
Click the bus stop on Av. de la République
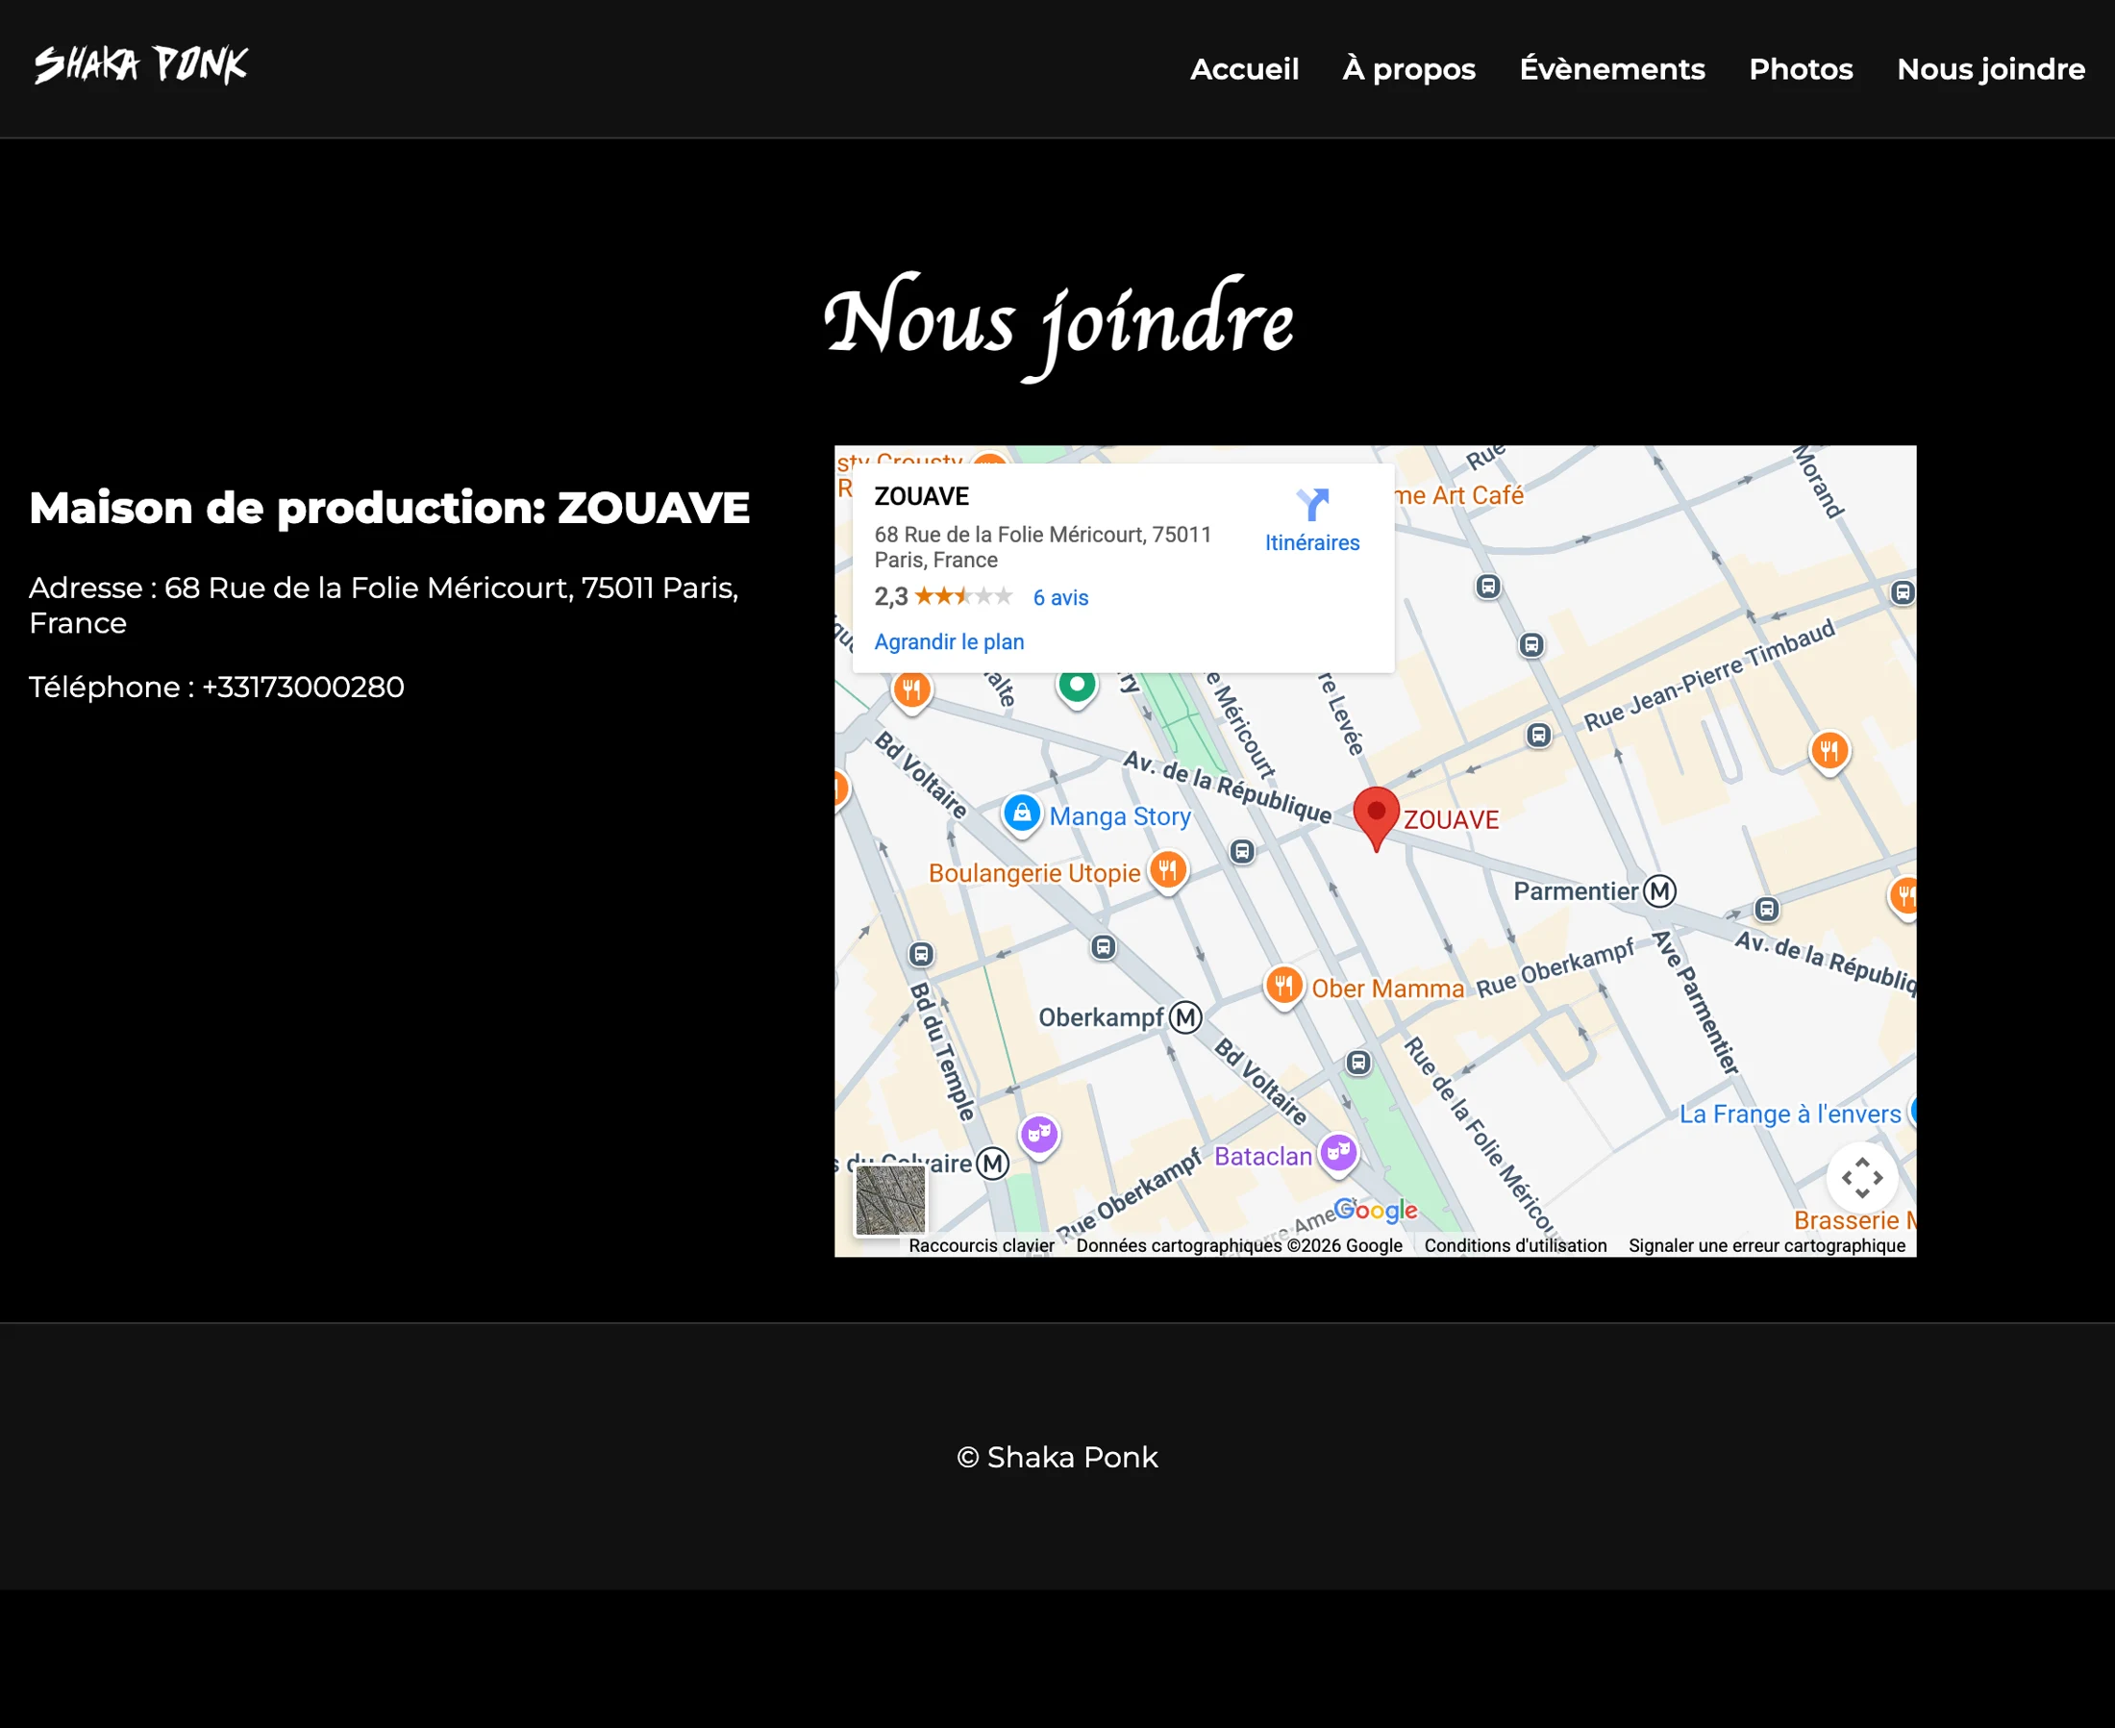coord(1242,851)
